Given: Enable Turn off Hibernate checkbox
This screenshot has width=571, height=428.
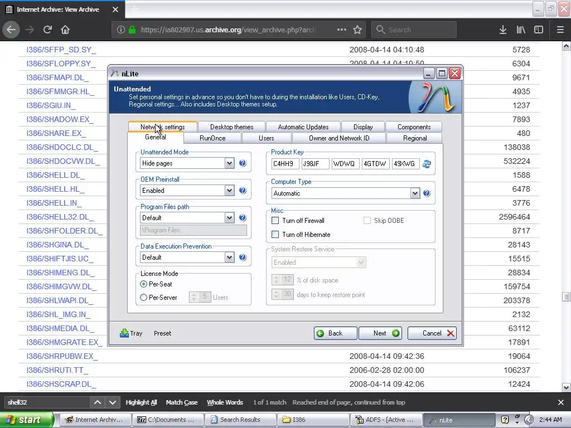Looking at the screenshot, I should click(275, 235).
